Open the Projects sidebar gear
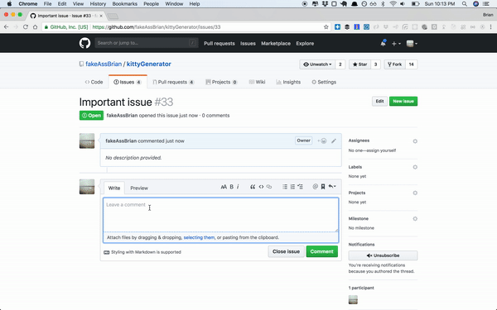The image size is (497, 310). [415, 193]
